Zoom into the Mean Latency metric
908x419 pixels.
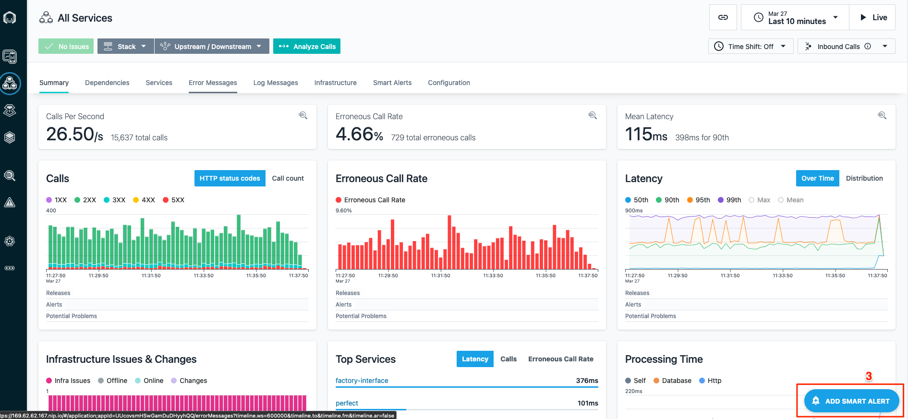pyautogui.click(x=882, y=115)
